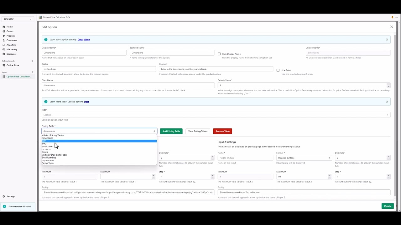Pick 'dimensions' option in pricing table list

tap(99, 138)
